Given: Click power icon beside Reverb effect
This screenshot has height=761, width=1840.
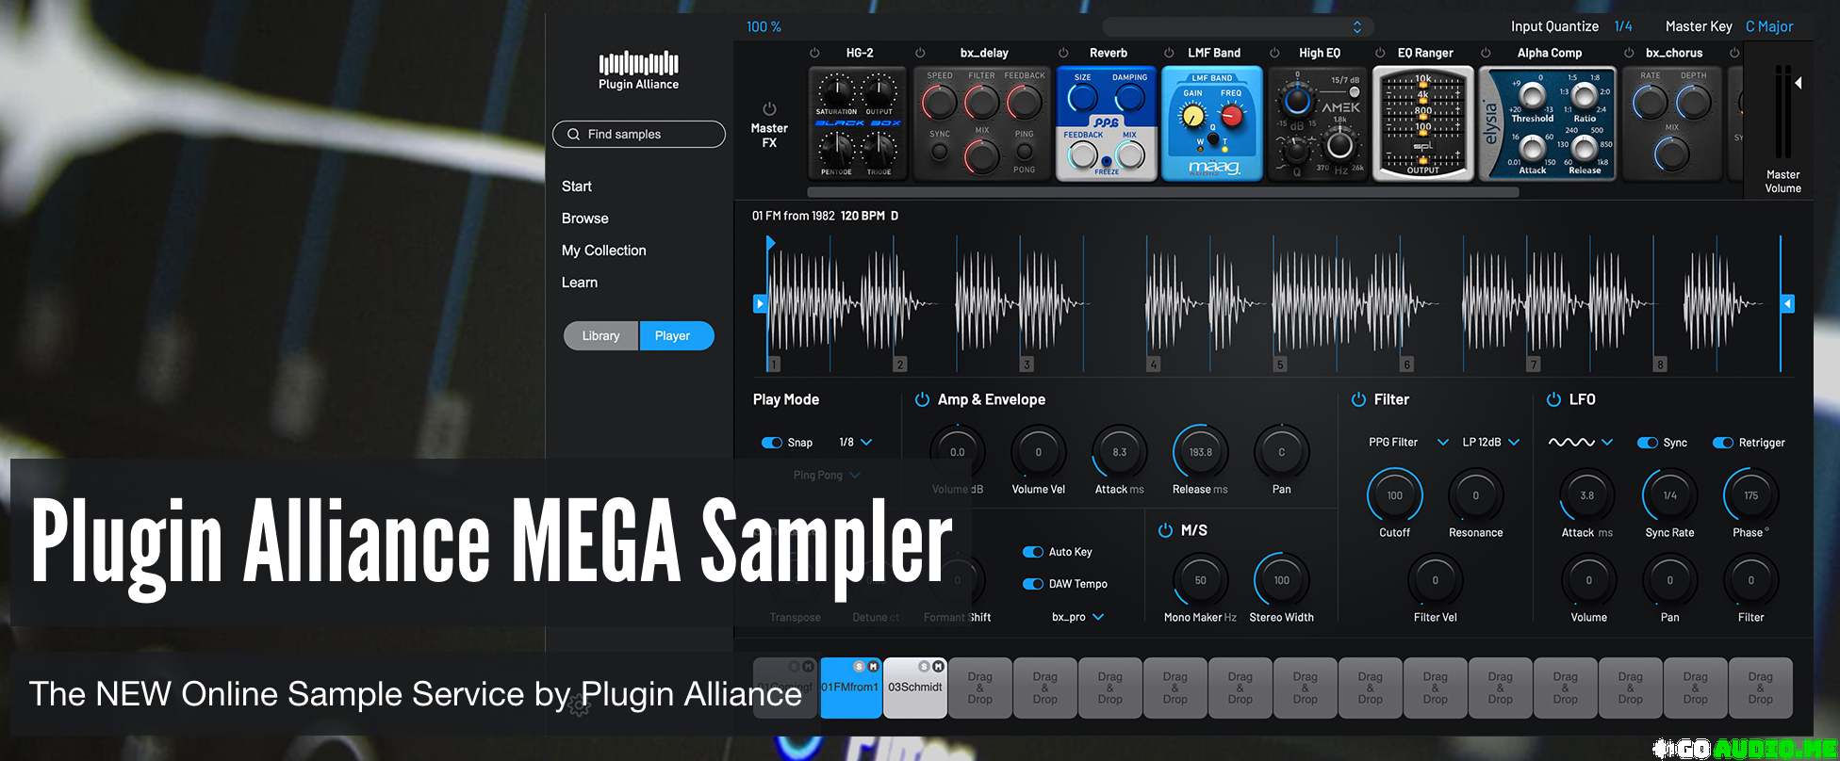Looking at the screenshot, I should pyautogui.click(x=1063, y=53).
